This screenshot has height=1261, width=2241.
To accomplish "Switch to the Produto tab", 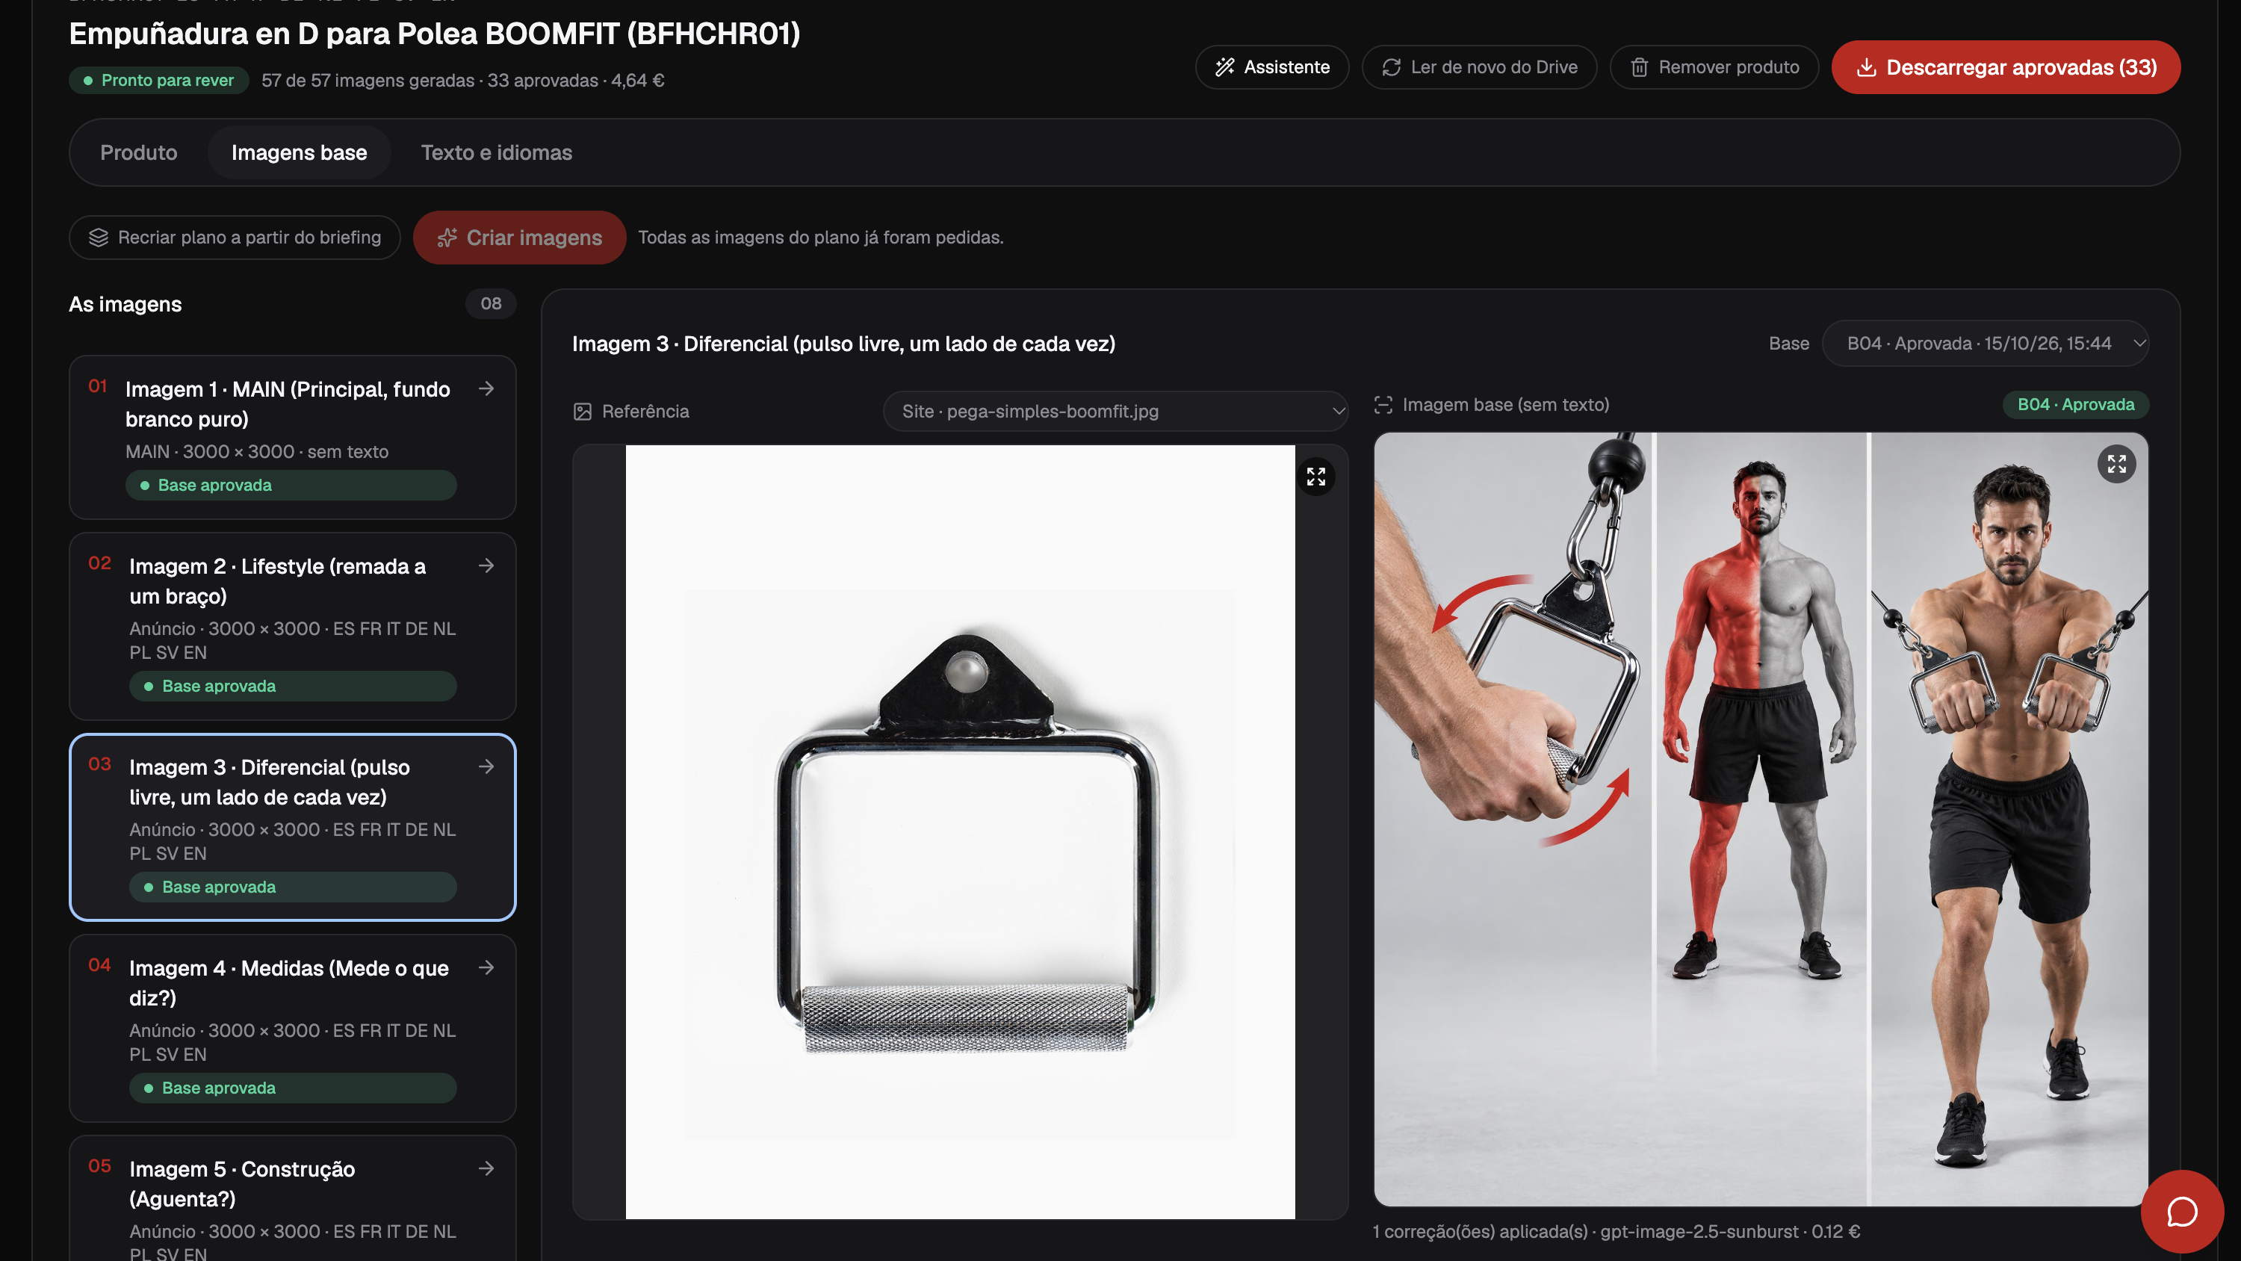I will (x=138, y=152).
